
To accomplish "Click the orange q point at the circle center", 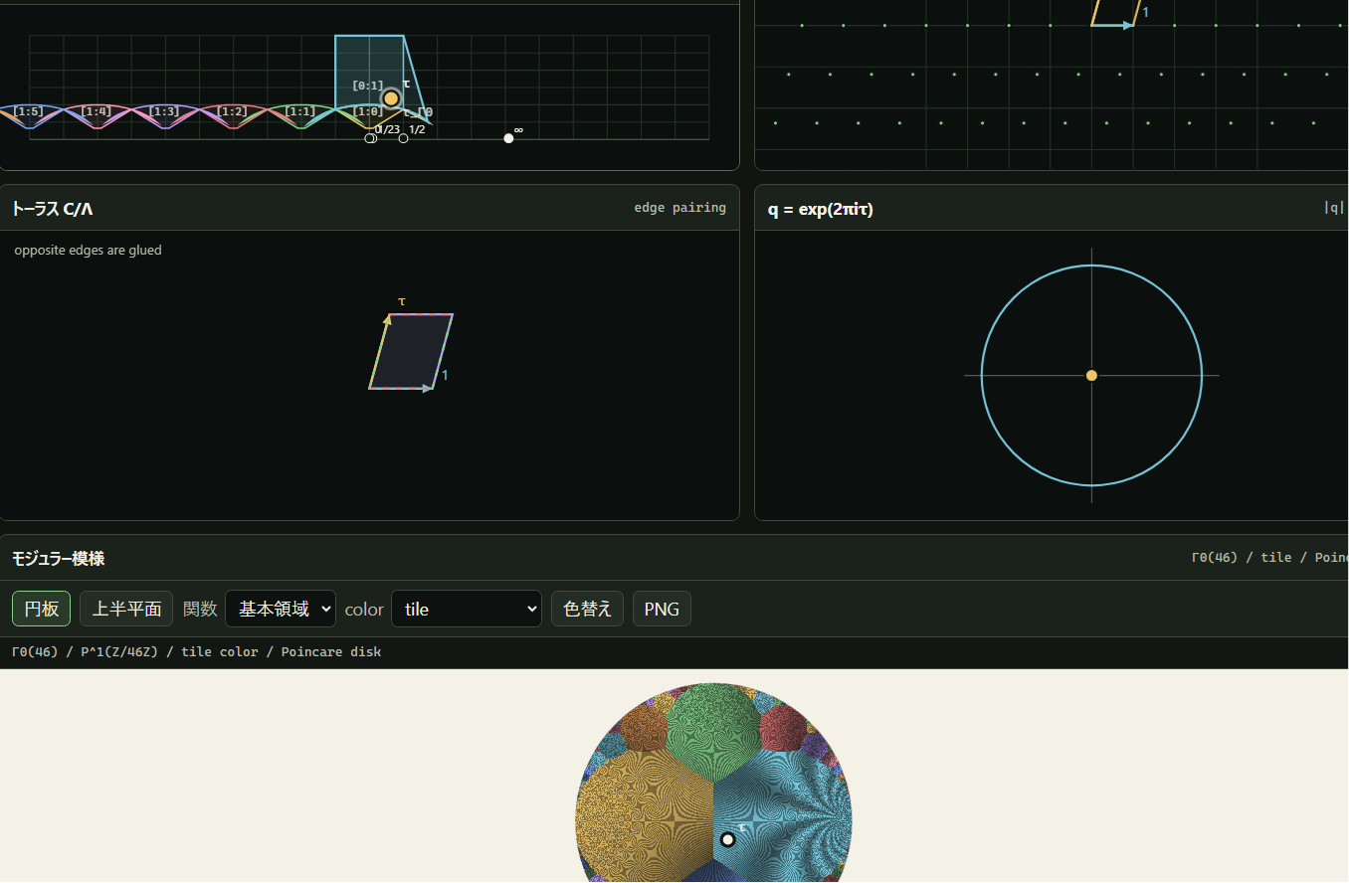I will (x=1091, y=375).
